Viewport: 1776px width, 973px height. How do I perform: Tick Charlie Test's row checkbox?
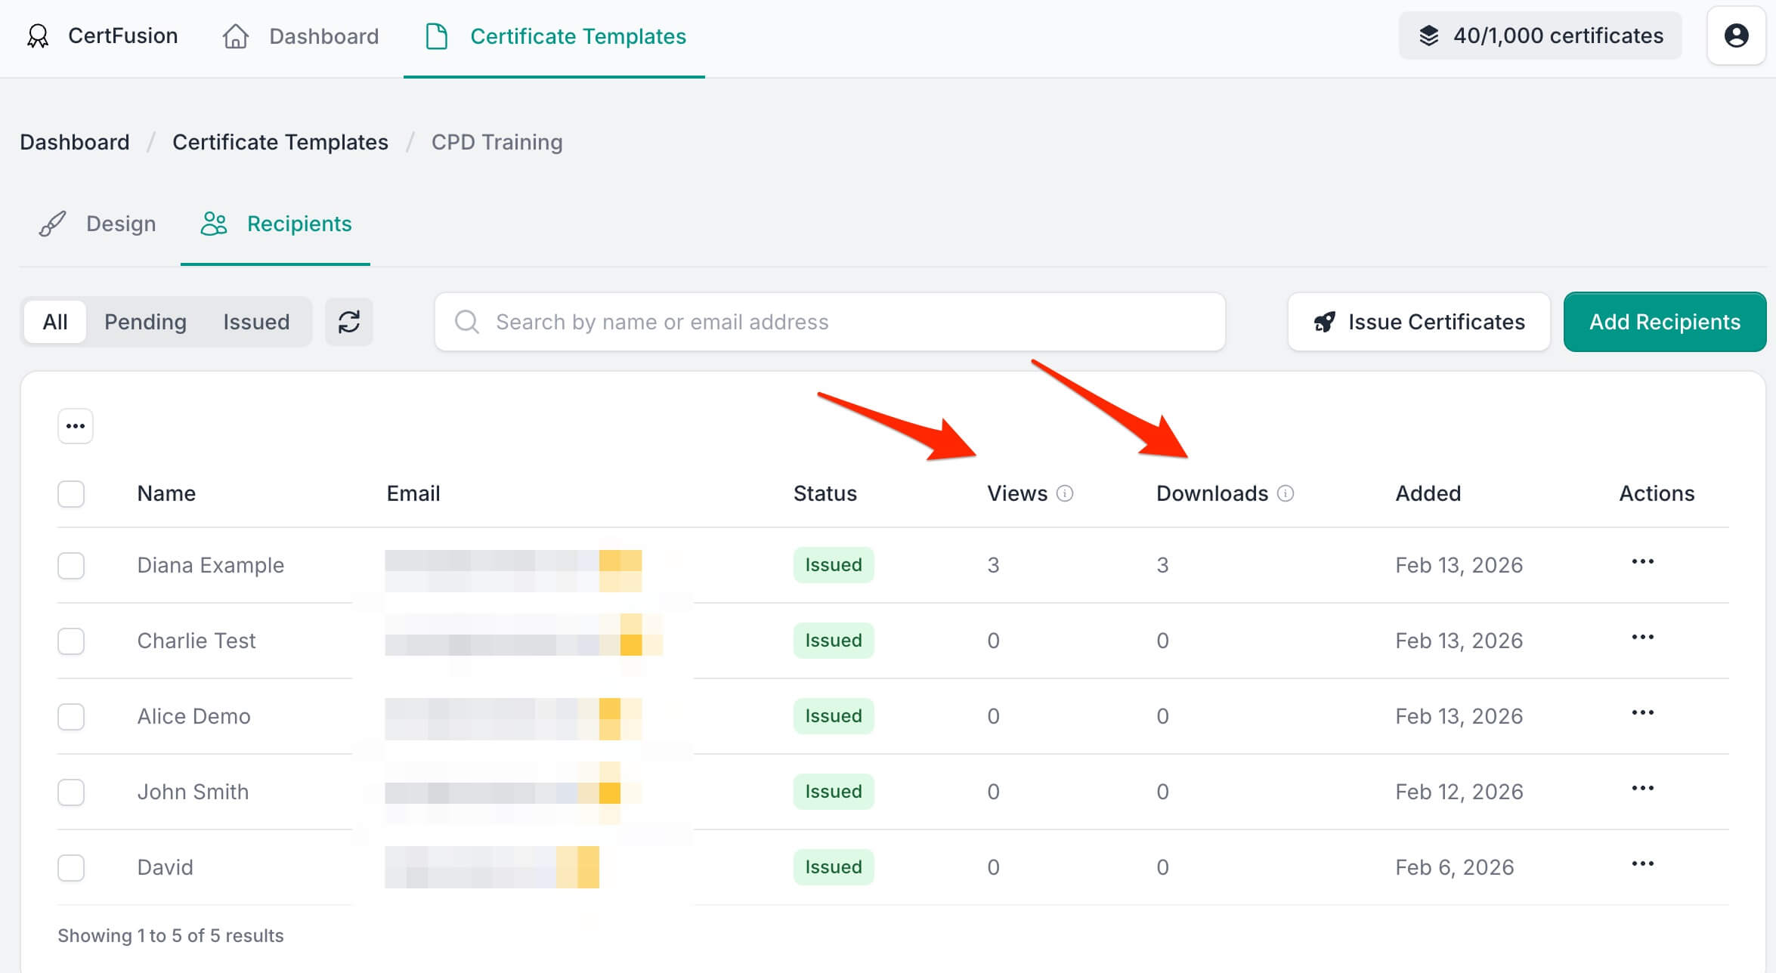70,641
